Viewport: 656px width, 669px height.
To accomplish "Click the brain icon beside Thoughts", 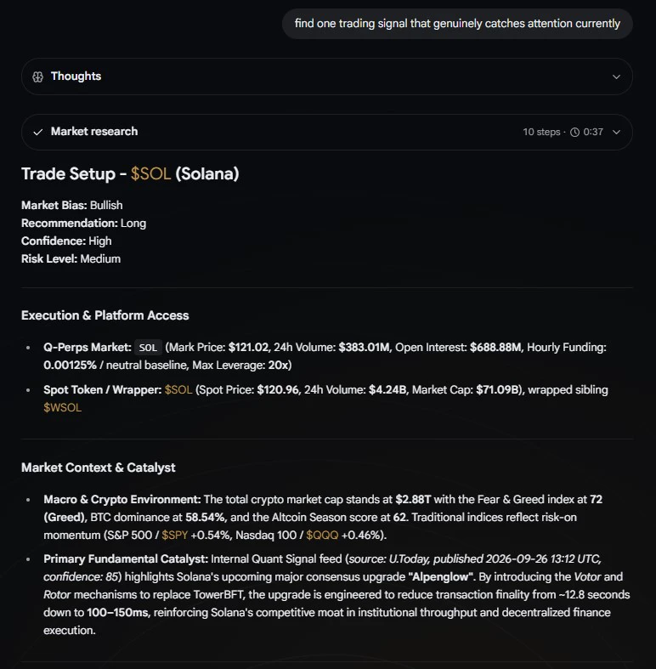I will (x=38, y=77).
